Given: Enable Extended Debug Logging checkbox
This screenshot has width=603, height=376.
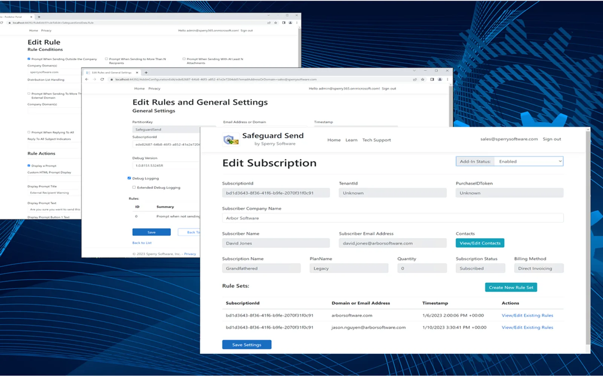Looking at the screenshot, I should pyautogui.click(x=134, y=187).
